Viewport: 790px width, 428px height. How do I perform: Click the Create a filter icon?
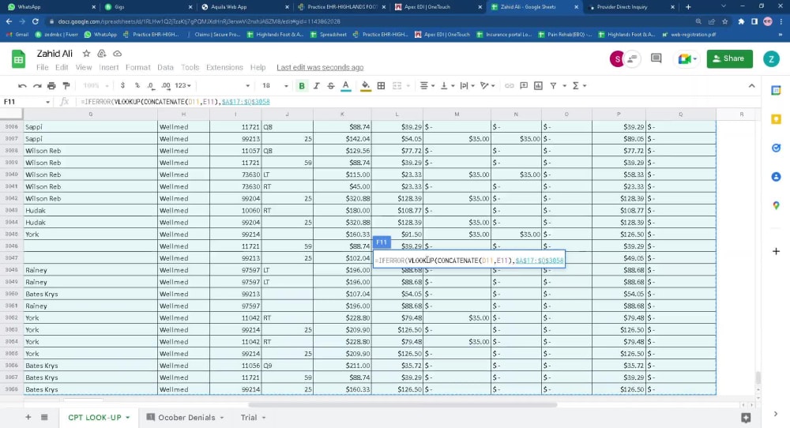pyautogui.click(x=553, y=85)
